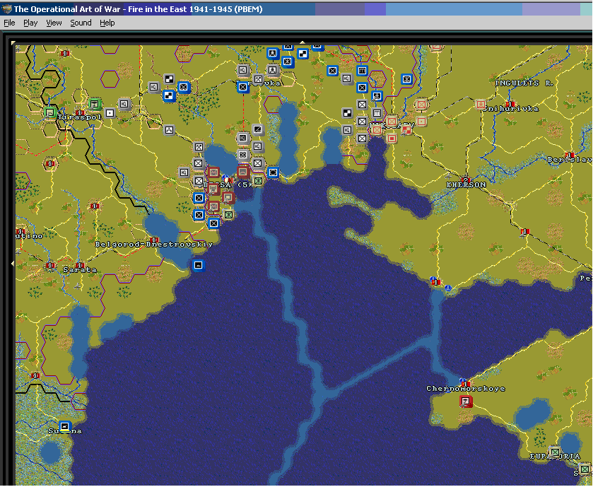Select the tan unit at Snihurivka
Viewport: 593px width, 487px height.
[481, 105]
